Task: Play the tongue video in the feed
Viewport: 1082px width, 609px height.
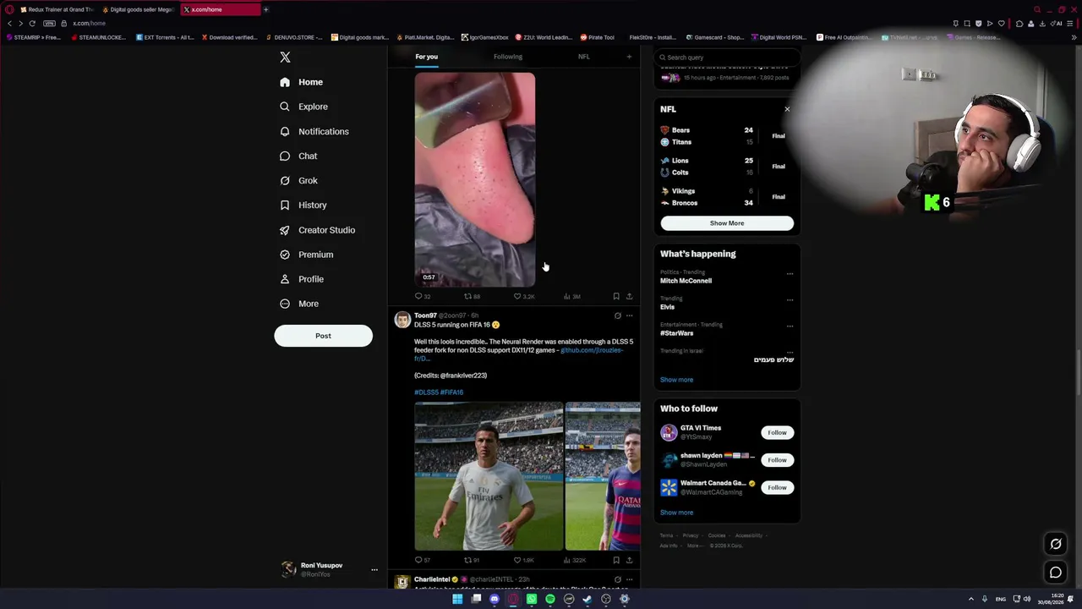Action: (x=474, y=179)
